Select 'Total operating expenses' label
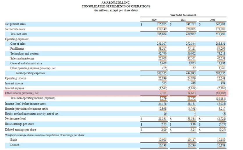Viewport: 243px width, 150px height. click(30, 73)
